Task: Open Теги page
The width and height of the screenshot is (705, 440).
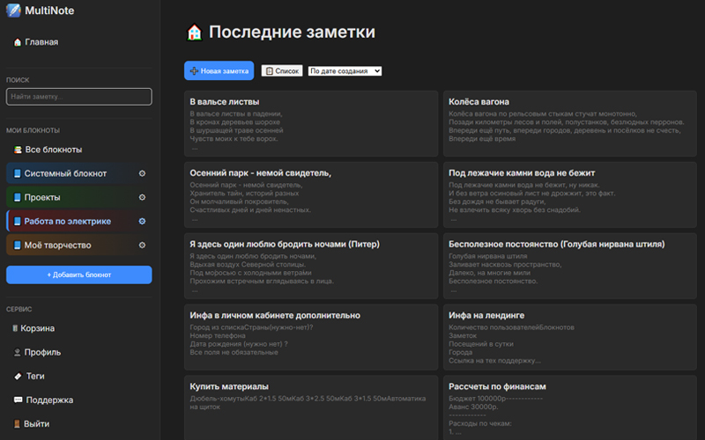Action: [79, 377]
